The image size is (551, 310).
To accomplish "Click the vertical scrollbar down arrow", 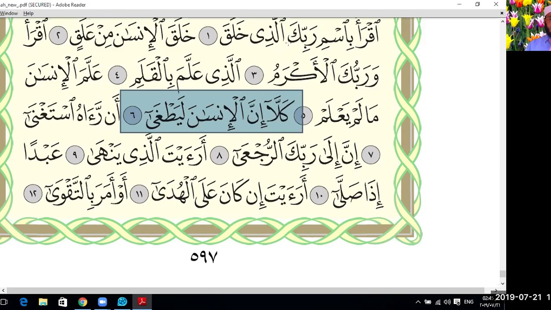I will click(503, 284).
